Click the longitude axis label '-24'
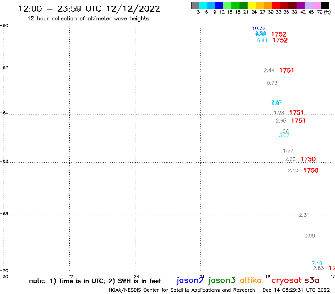Image resolution: width=335 pixels, height=294 pixels. click(135, 277)
